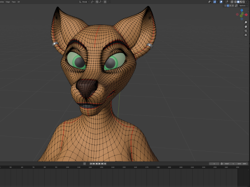Click frame 100 on timeline ruler
Image resolution: width=250 pixels, height=187 pixels.
(x=67, y=167)
